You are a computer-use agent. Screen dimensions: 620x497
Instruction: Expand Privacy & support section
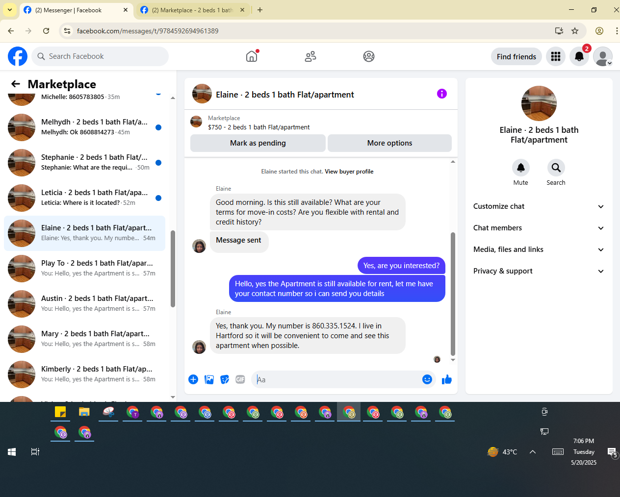click(539, 271)
